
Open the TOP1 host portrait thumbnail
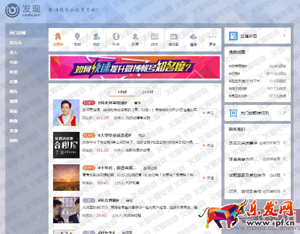pos(66,112)
